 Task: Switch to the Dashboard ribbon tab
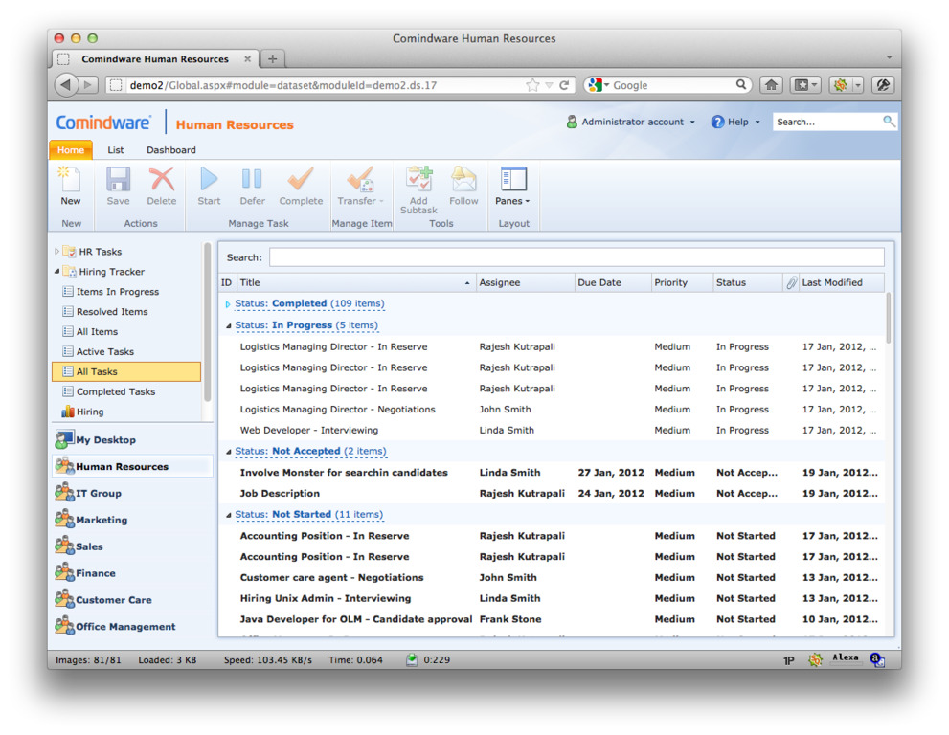click(171, 150)
